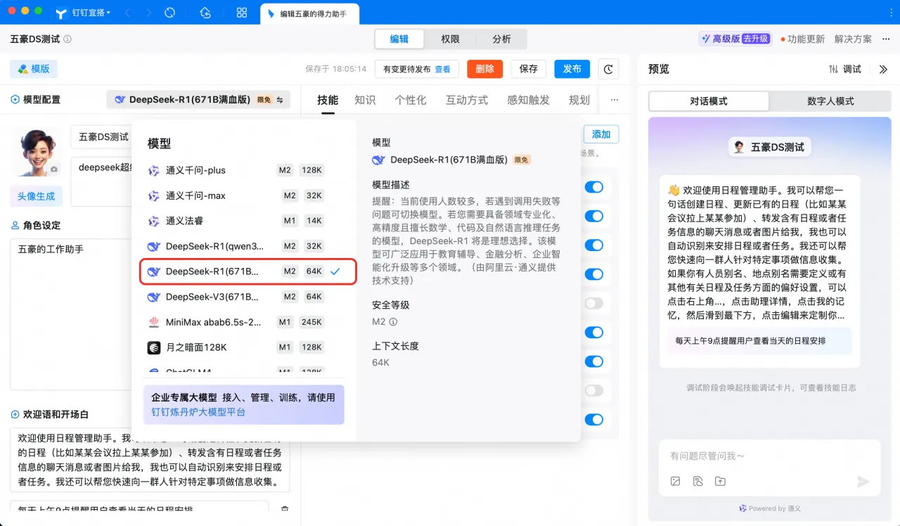
Task: Open the 个性化 tab
Action: pos(411,100)
